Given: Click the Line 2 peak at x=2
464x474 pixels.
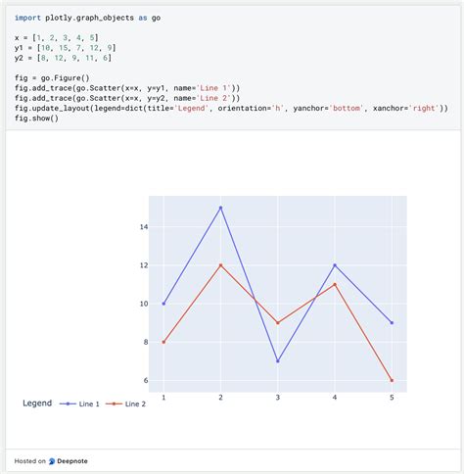Looking at the screenshot, I should [221, 265].
